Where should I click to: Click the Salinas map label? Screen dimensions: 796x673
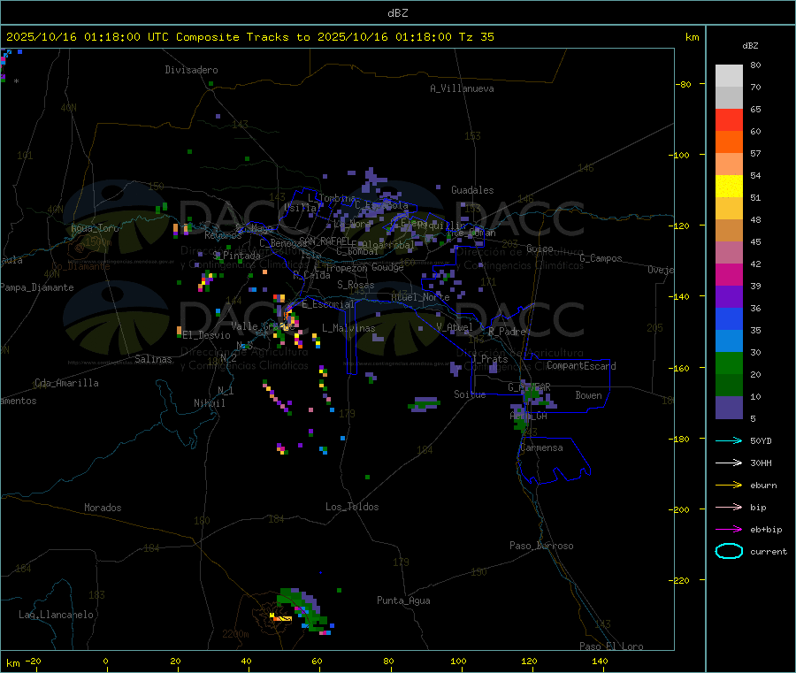(x=153, y=359)
